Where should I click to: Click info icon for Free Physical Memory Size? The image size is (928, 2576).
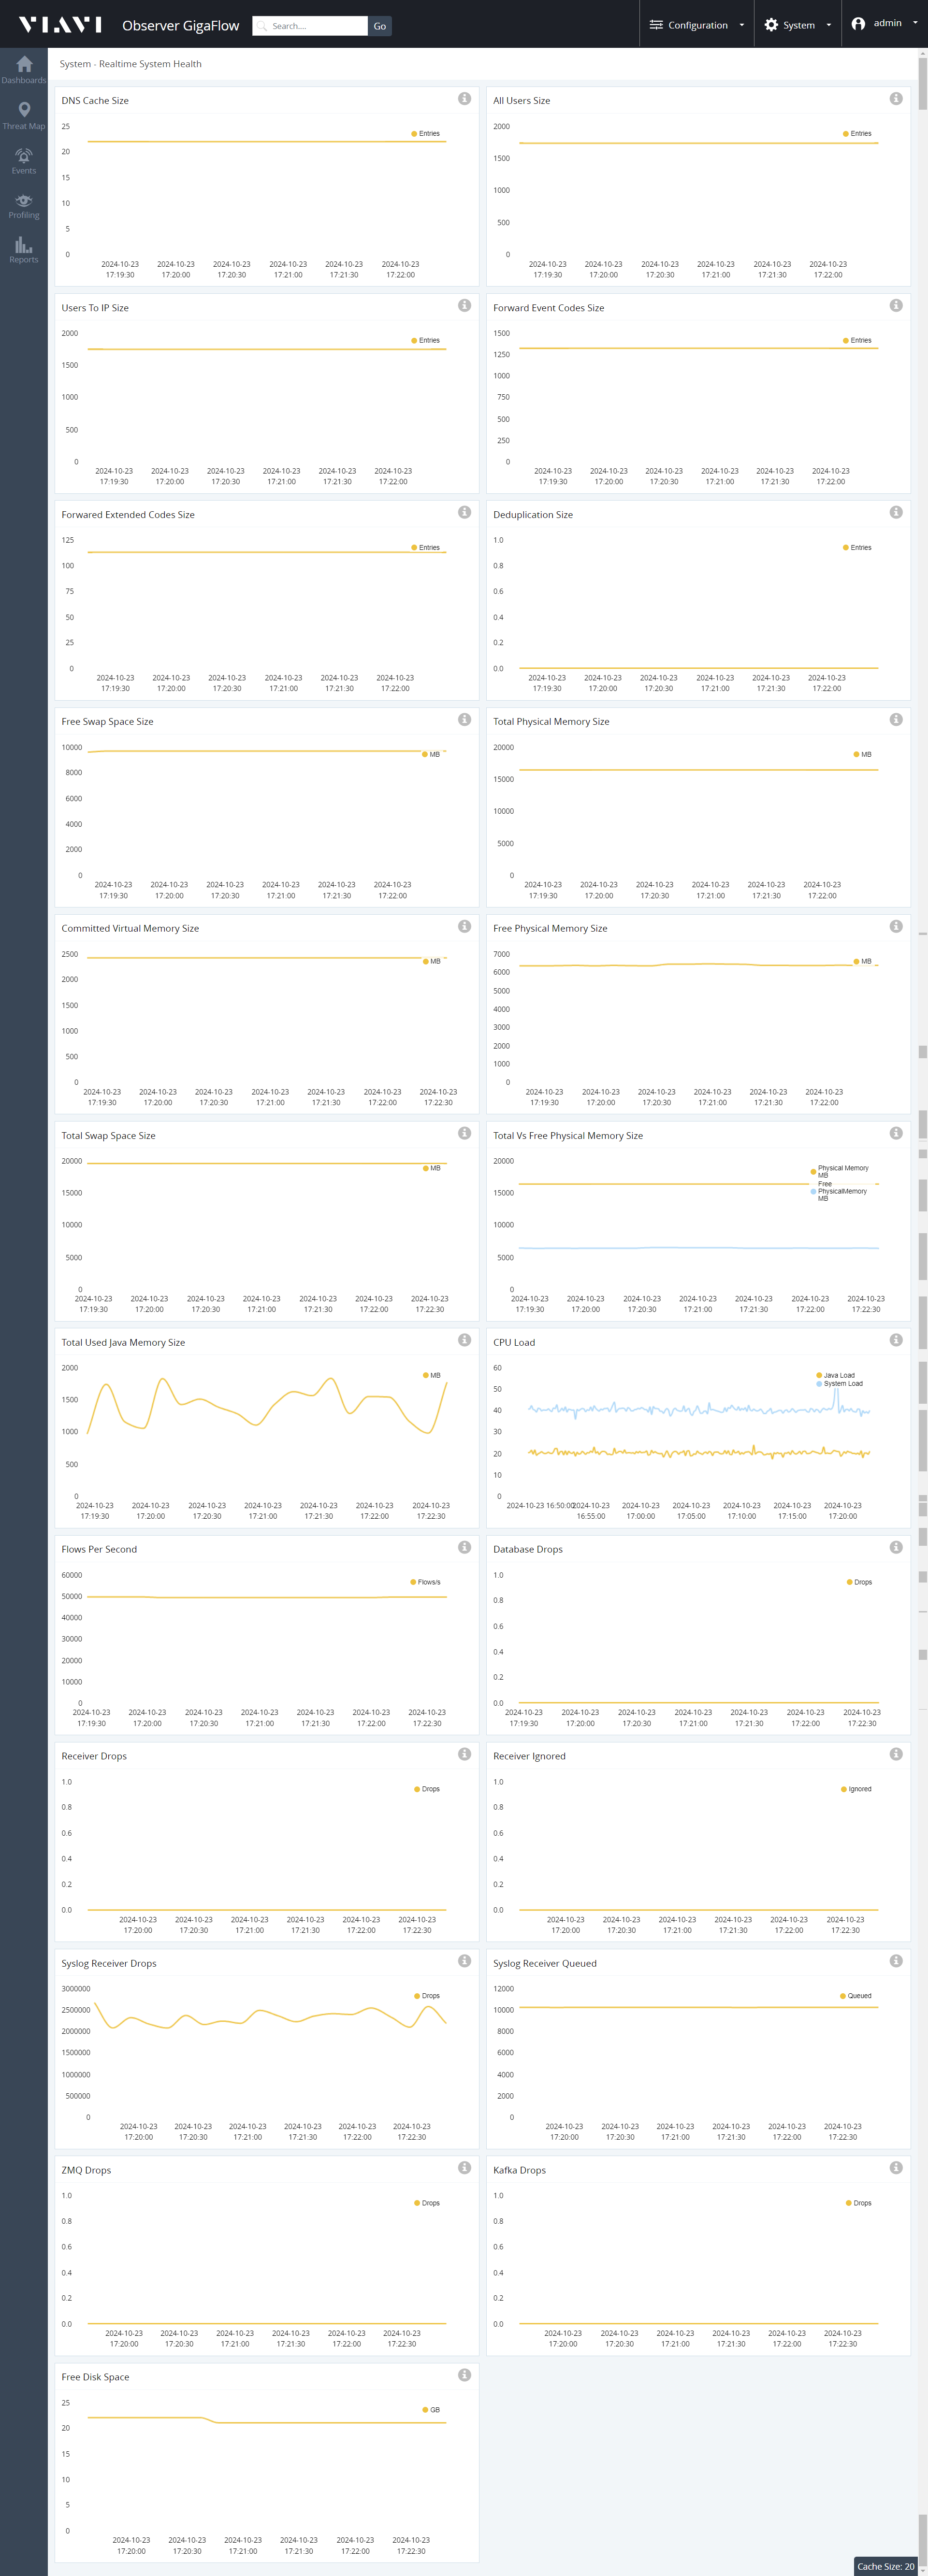pyautogui.click(x=896, y=927)
